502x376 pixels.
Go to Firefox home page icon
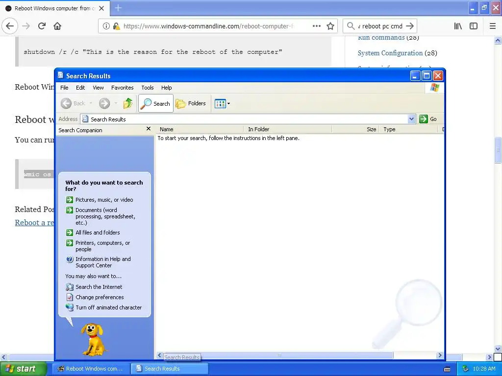[x=57, y=26]
